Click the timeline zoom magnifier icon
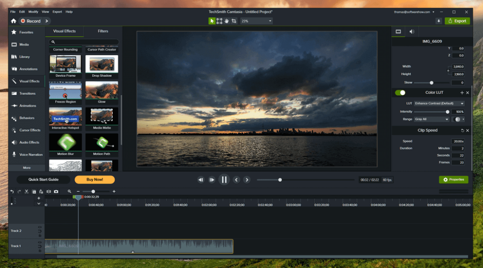Screen dimensions: 483x268 click(x=69, y=192)
